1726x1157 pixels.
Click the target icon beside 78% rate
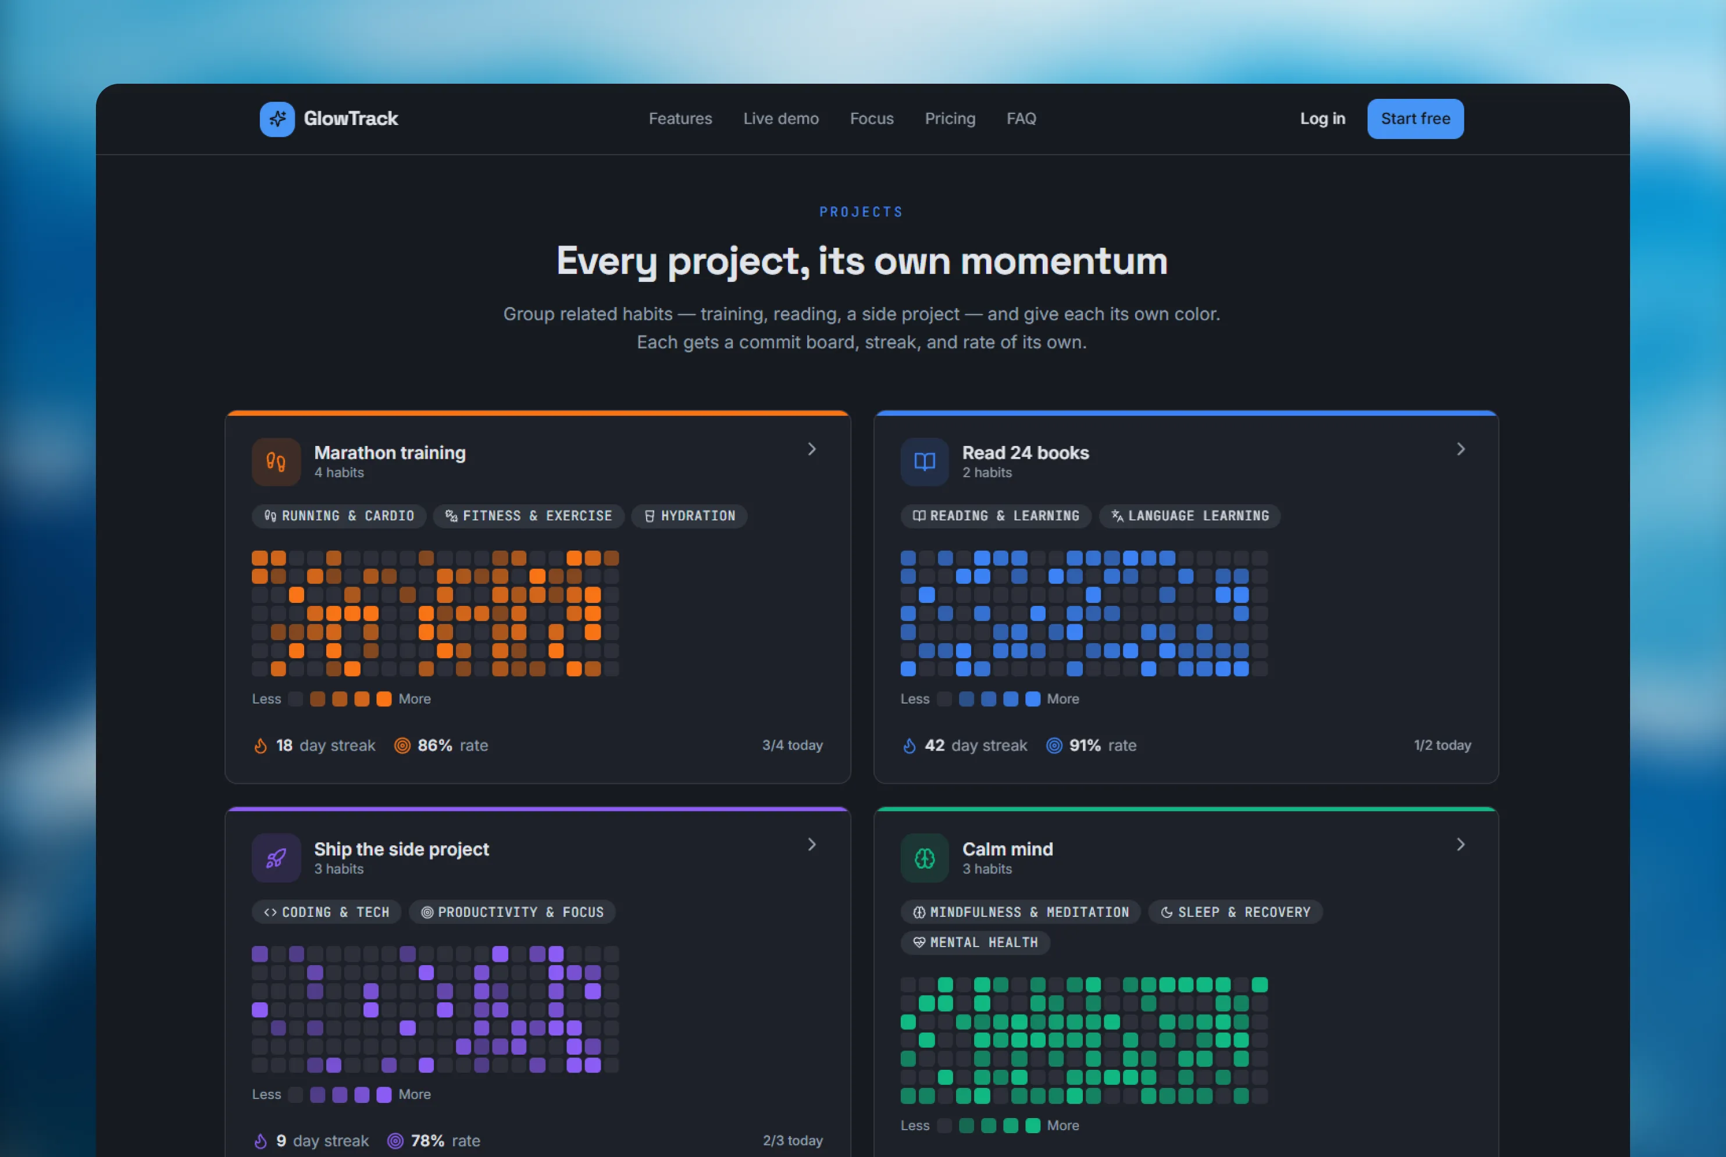[395, 1141]
